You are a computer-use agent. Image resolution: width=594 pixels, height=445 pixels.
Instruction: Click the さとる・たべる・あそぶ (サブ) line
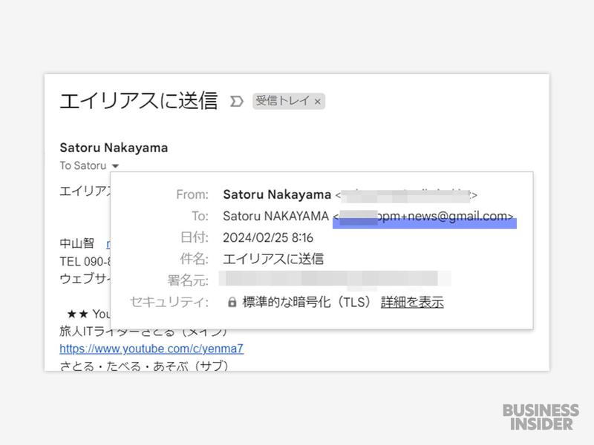(x=144, y=366)
